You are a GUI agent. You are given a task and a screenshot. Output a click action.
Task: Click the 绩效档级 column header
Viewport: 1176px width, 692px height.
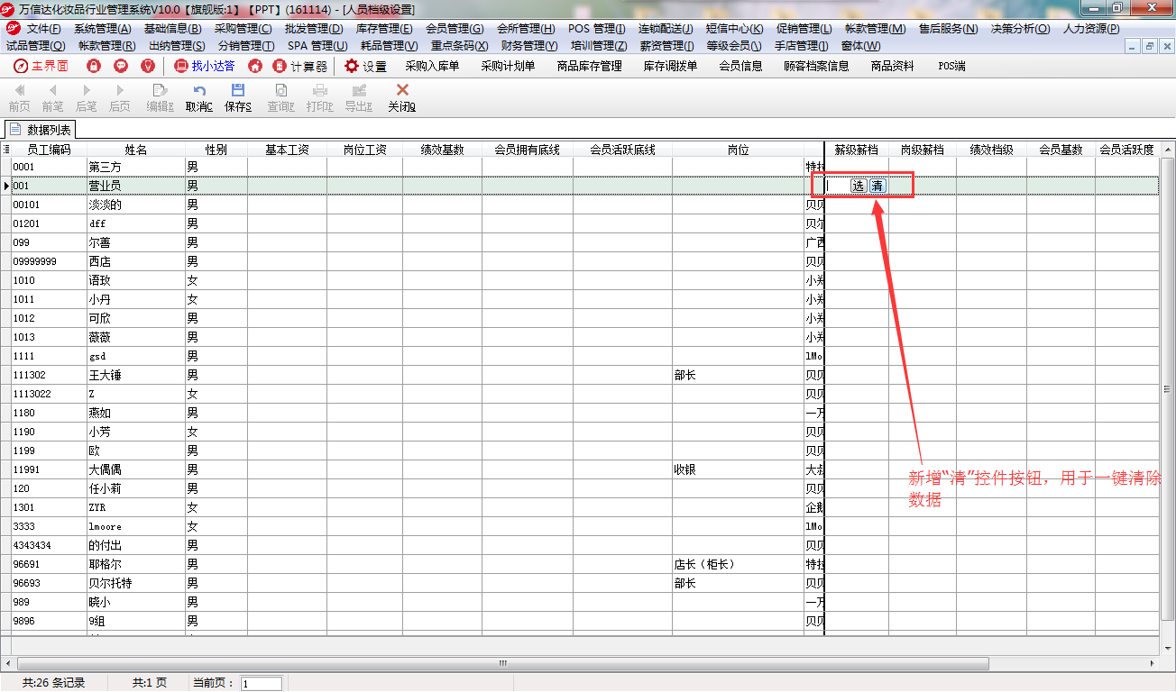(991, 150)
